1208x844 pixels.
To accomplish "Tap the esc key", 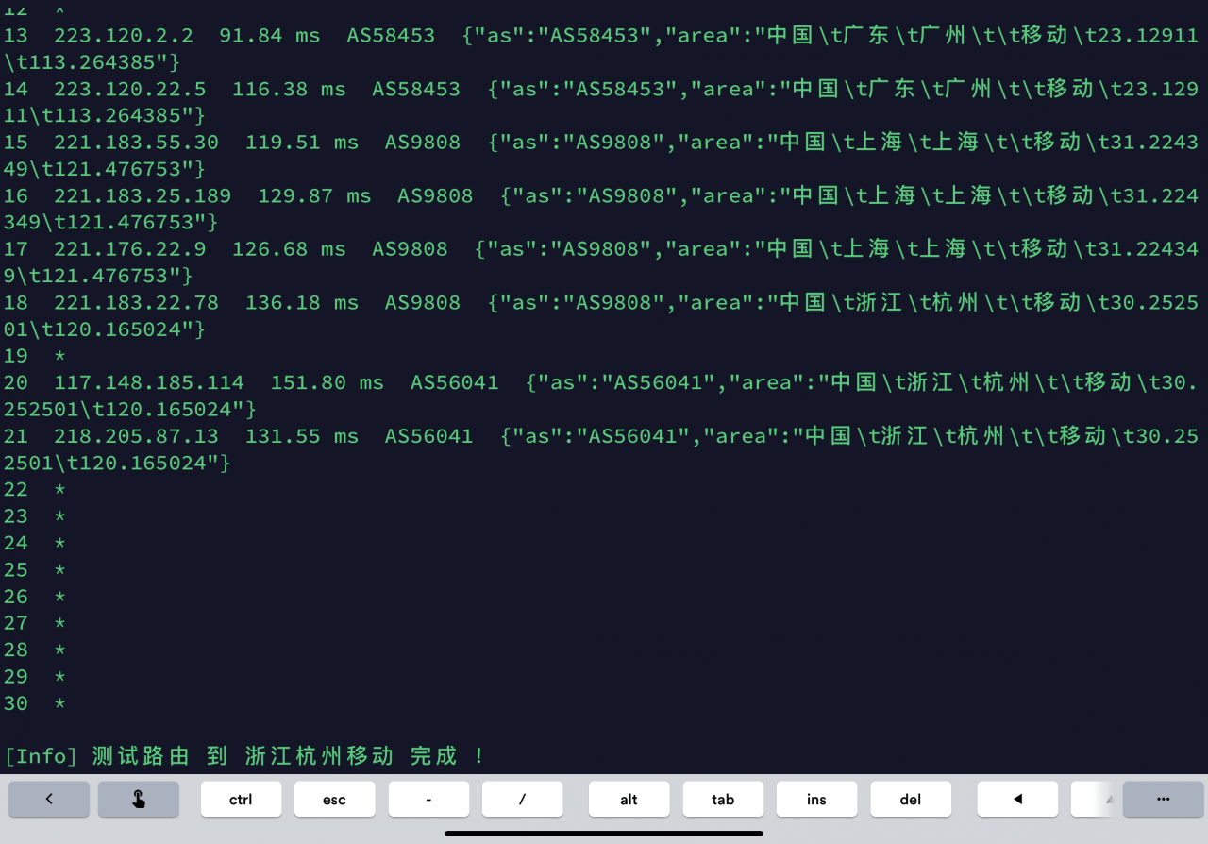I will coord(334,799).
